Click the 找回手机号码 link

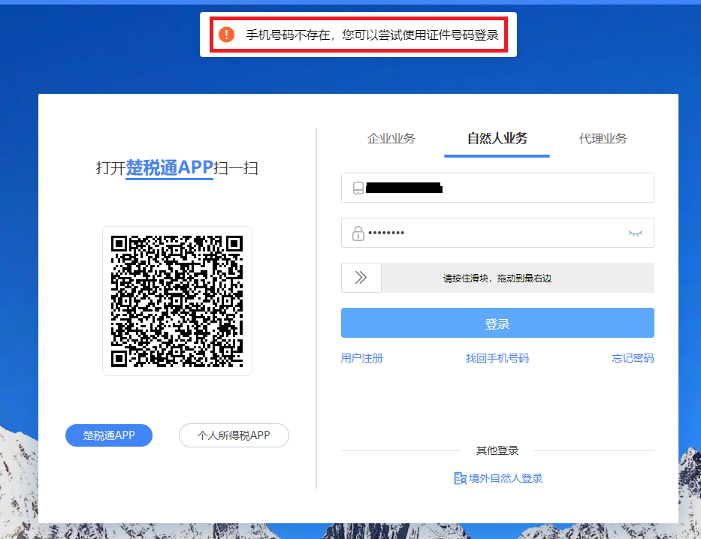[x=497, y=359]
